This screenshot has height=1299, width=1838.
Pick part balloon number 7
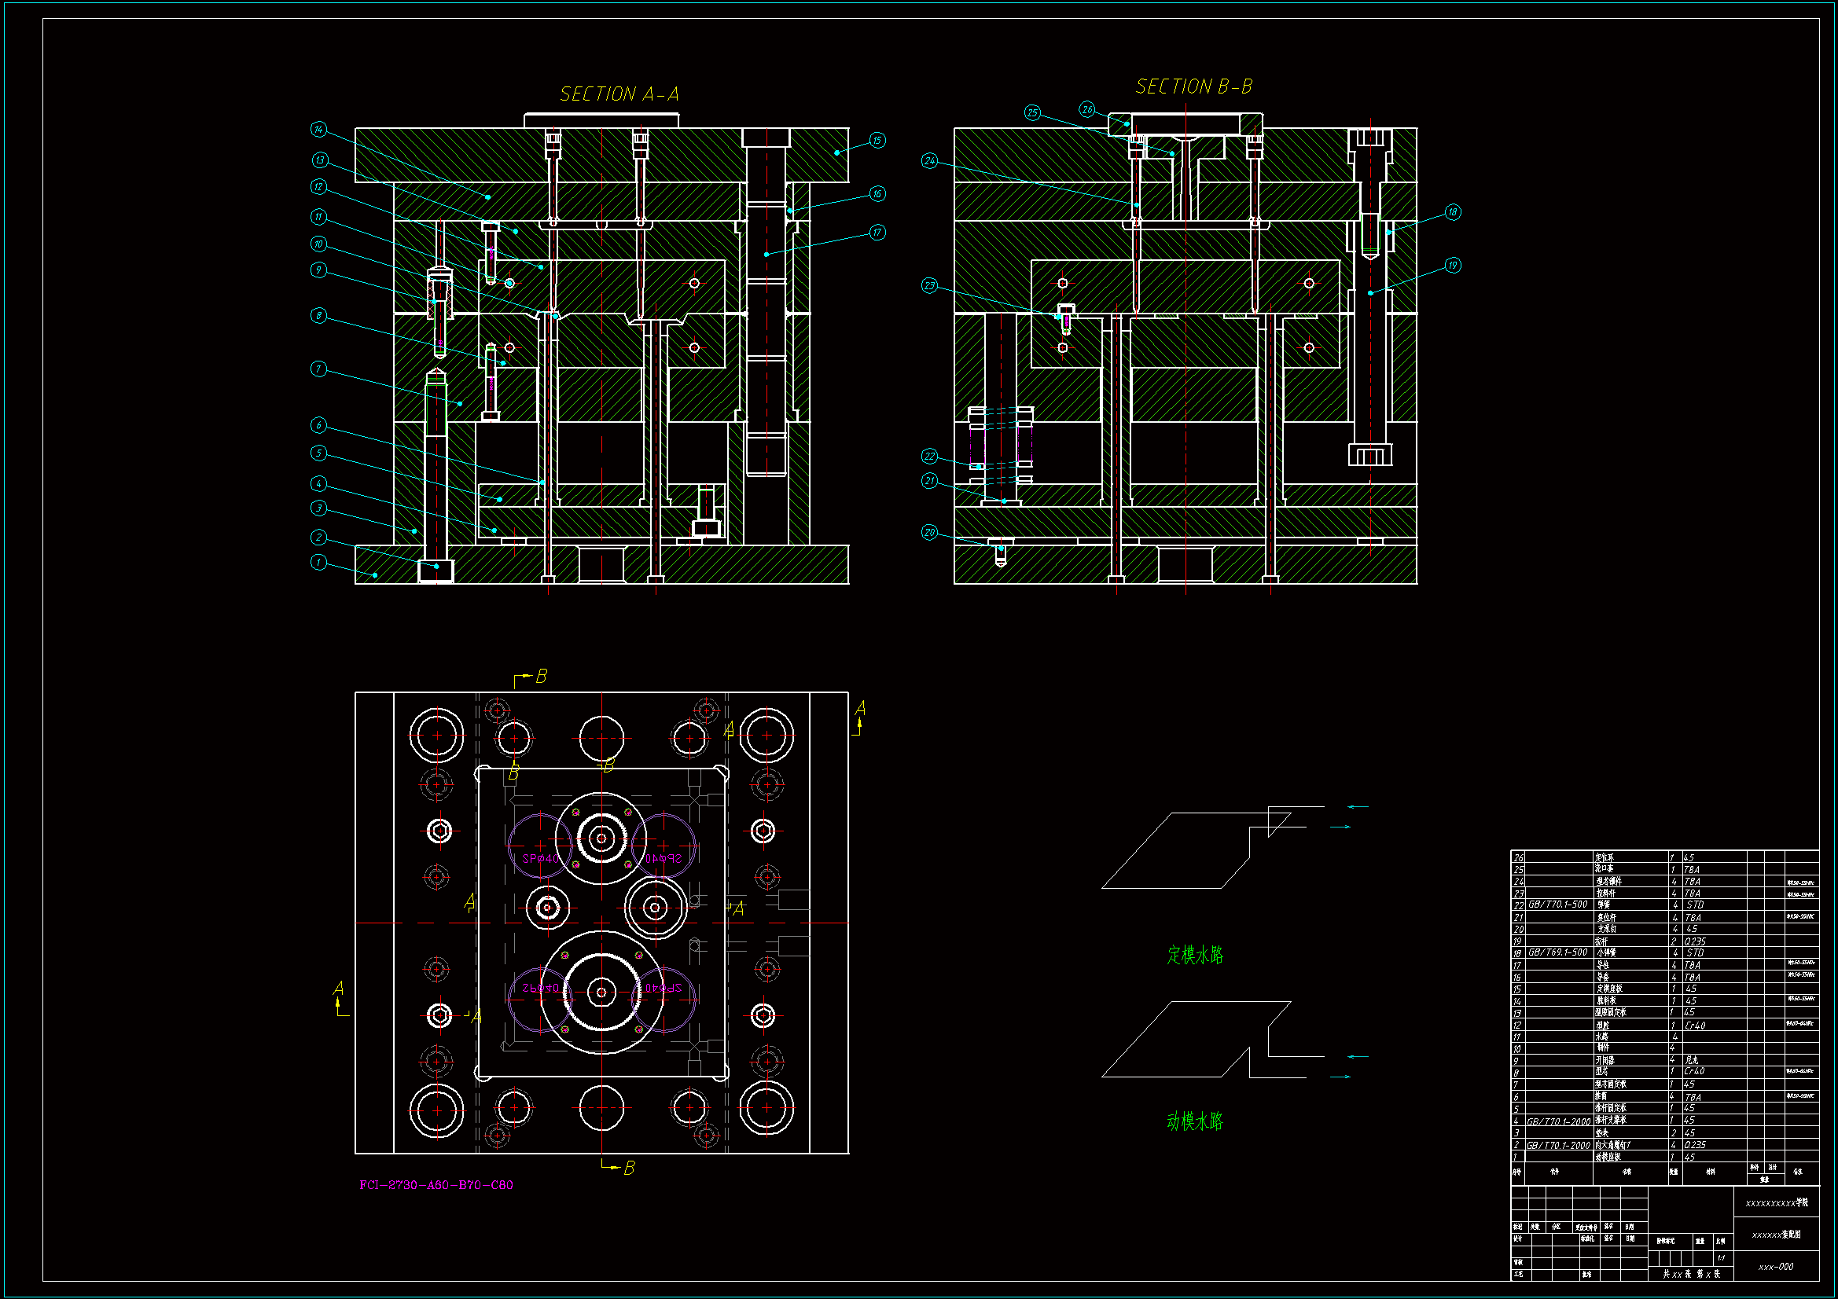tap(318, 369)
